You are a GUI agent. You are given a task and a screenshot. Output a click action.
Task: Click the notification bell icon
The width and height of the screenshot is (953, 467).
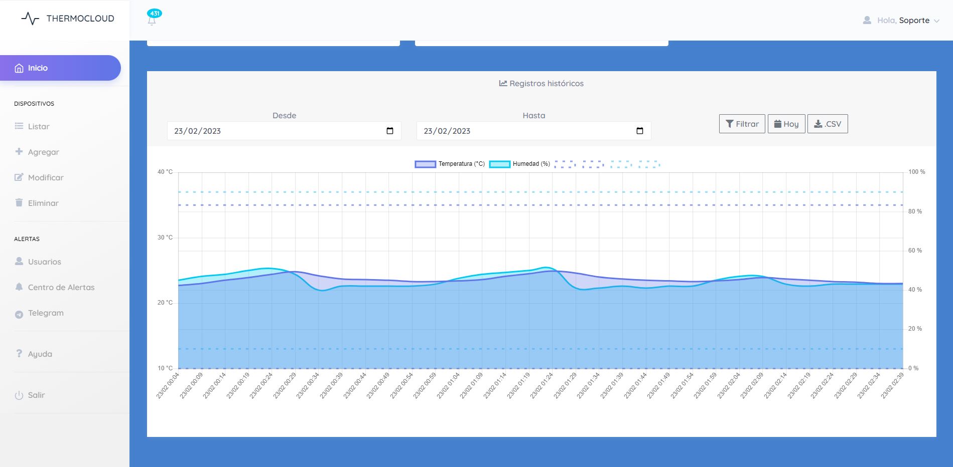click(152, 21)
